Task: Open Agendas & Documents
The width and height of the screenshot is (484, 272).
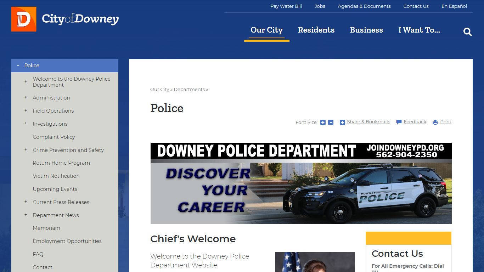Action: [x=364, y=6]
